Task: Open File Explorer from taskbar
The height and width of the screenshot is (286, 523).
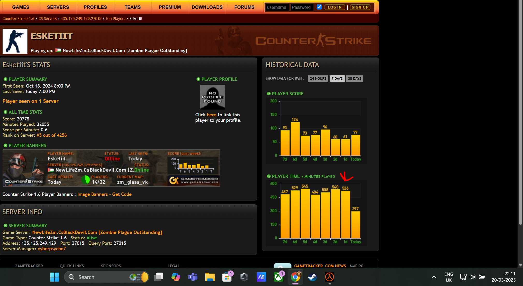Action: click(210, 277)
